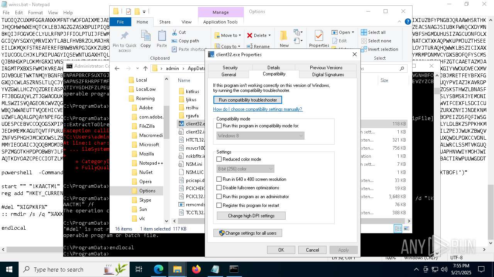This screenshot has width=494, height=277.
Task: Open the View ribbon tab in Explorer
Action: click(186, 22)
